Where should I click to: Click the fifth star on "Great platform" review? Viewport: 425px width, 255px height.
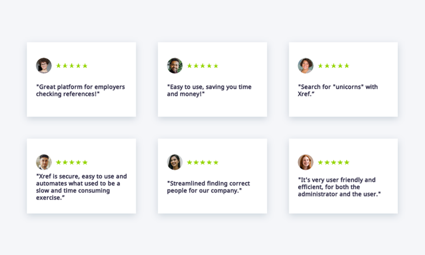(x=85, y=66)
